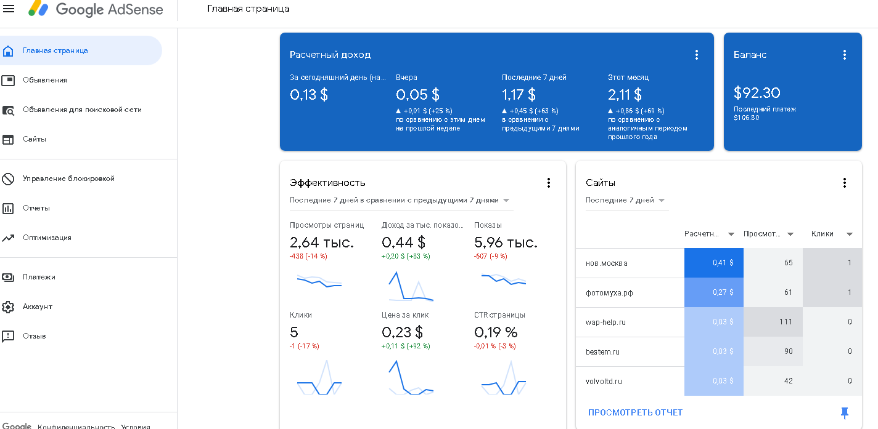Image resolution: width=878 pixels, height=429 pixels.
Task: Open Оптимизация menu item
Action: (81, 238)
